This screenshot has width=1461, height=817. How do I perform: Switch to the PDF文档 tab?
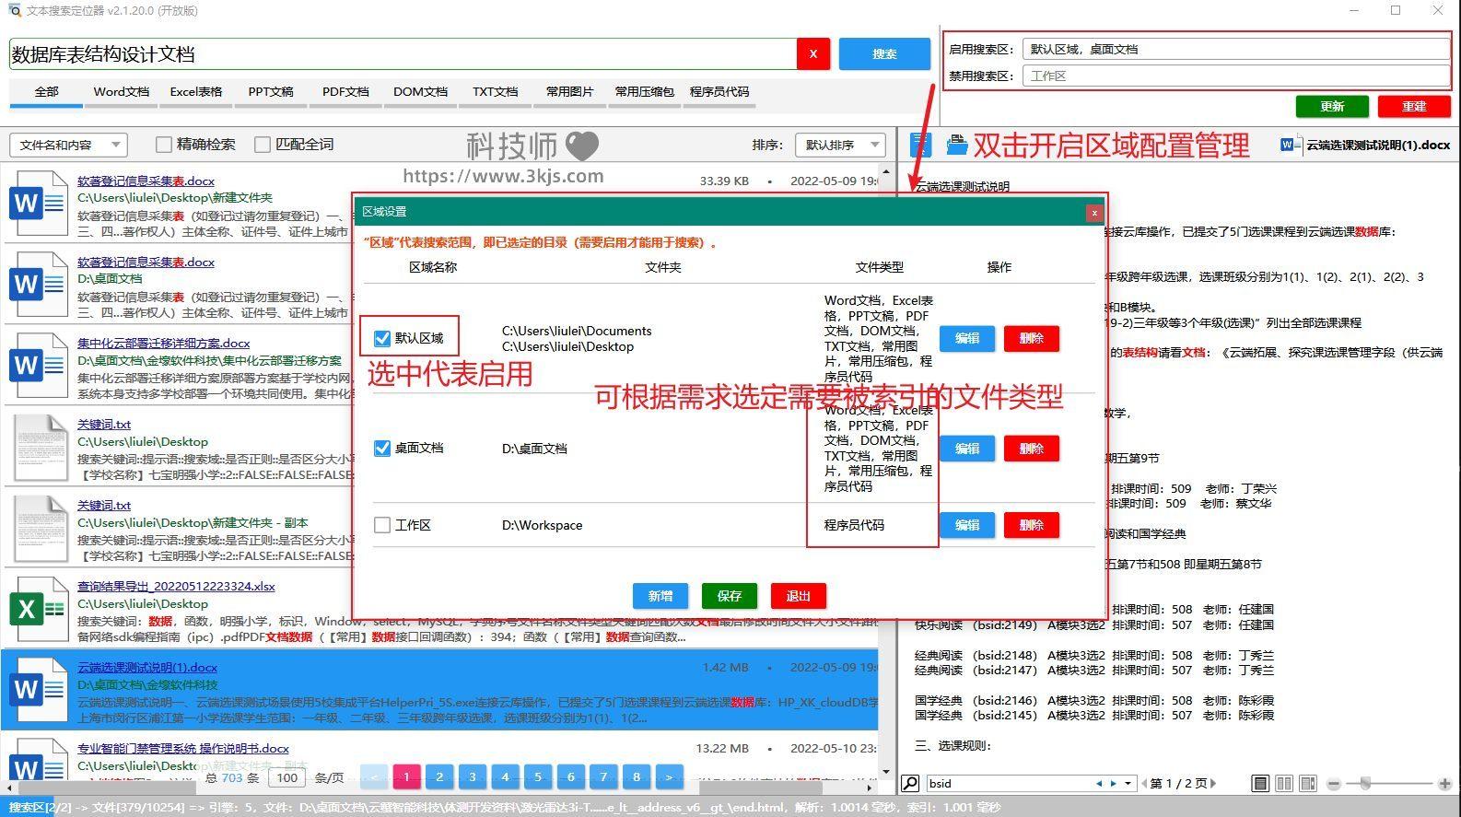(x=345, y=92)
